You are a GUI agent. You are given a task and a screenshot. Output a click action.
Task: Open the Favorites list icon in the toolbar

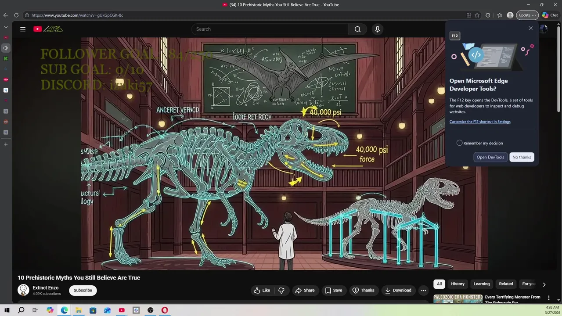coord(500,15)
